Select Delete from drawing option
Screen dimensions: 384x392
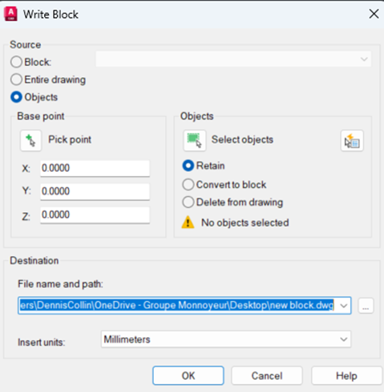pyautogui.click(x=188, y=202)
